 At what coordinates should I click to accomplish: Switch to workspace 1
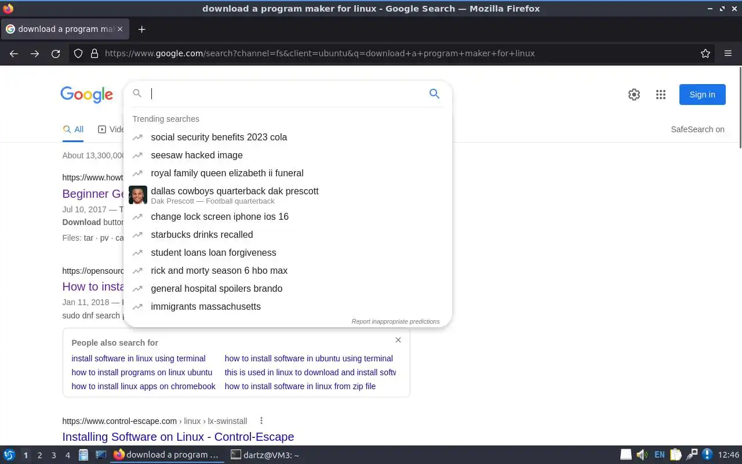(x=26, y=455)
